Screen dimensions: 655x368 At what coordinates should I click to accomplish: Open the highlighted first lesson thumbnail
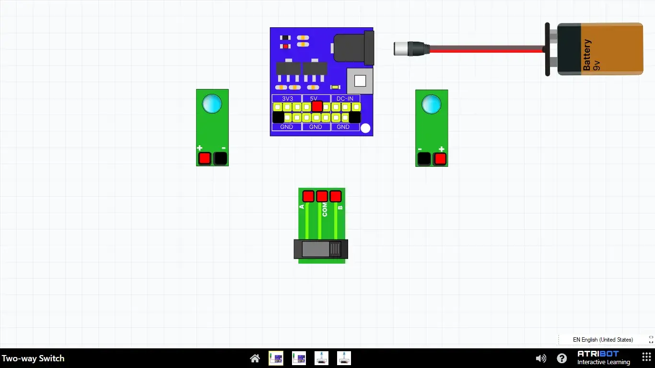point(276,358)
